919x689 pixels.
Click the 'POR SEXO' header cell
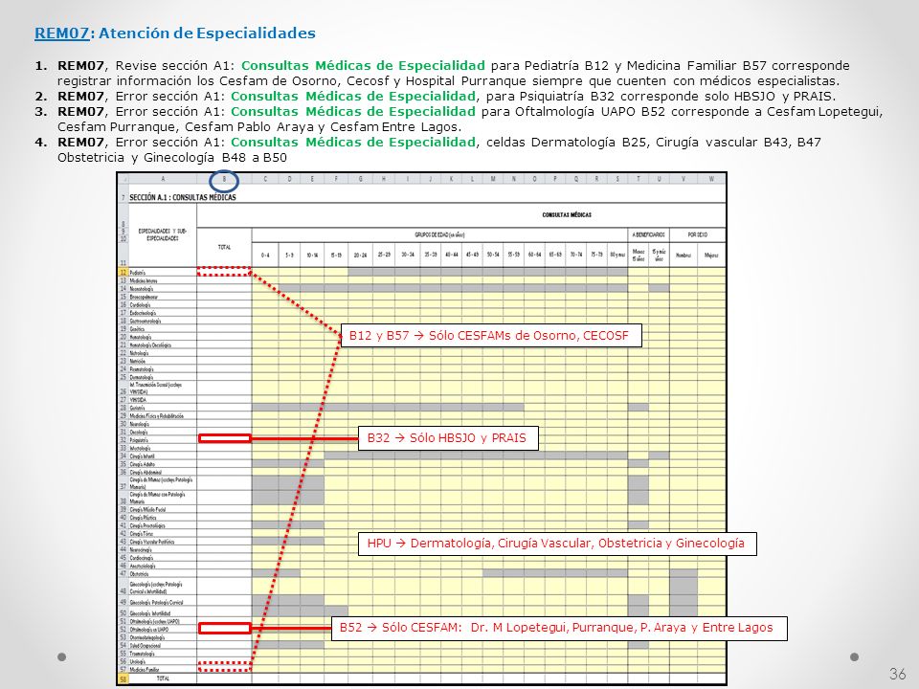tap(698, 235)
